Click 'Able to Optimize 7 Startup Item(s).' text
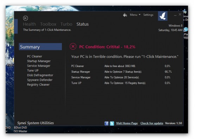 coord(123,72)
